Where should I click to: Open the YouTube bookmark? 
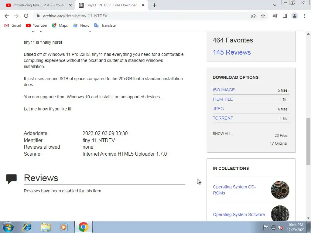click(36, 25)
